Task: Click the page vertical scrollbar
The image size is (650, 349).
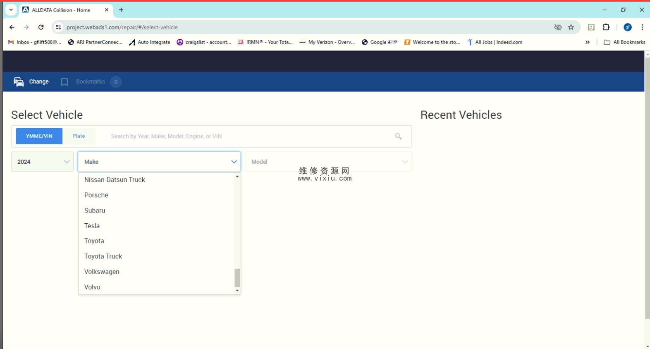Action: pyautogui.click(x=647, y=188)
